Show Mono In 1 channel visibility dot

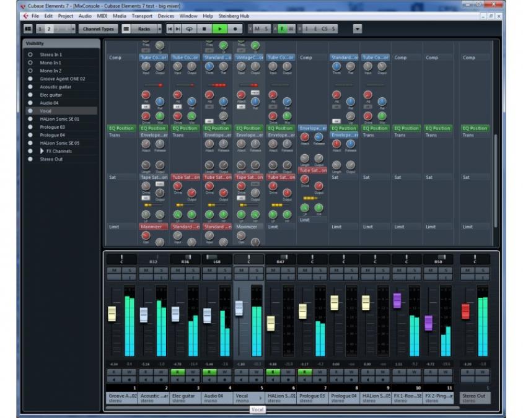pos(30,63)
